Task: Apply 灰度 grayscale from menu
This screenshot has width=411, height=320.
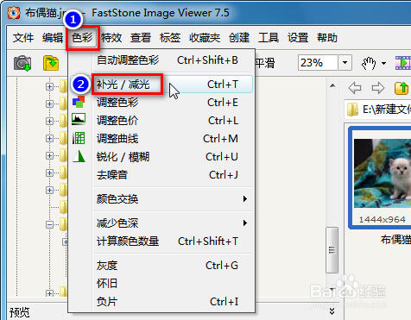Action: click(161, 266)
